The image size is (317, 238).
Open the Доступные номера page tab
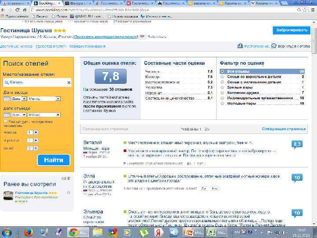(16, 46)
